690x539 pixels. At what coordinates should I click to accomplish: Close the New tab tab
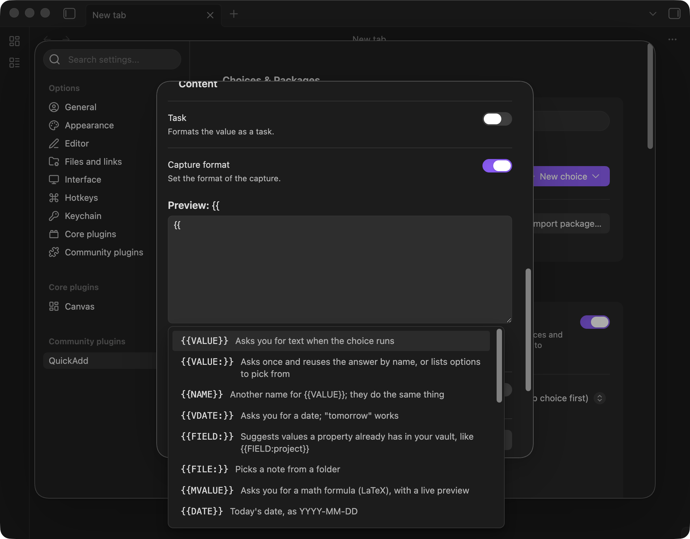[x=210, y=15]
